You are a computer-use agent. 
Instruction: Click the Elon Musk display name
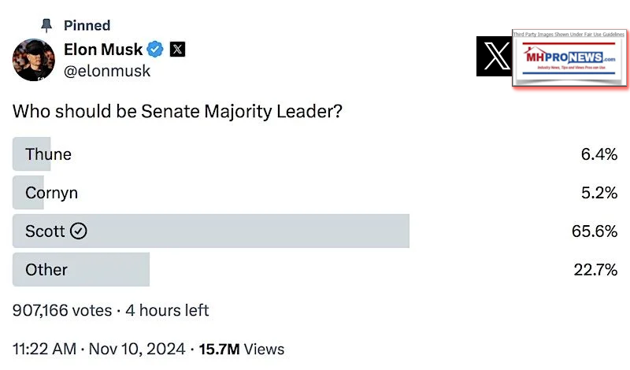[103, 50]
